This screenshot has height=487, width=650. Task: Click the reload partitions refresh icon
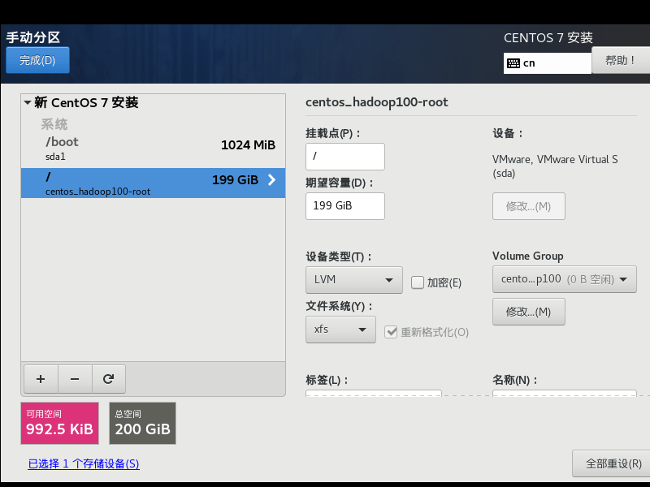coord(109,378)
